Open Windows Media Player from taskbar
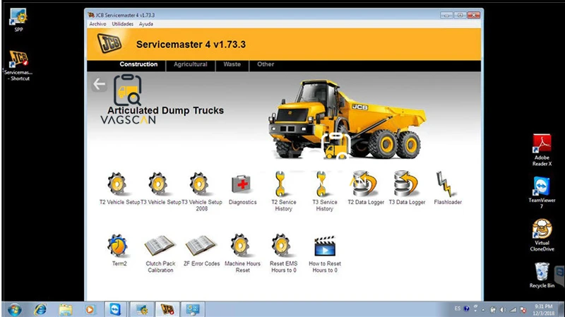Viewport: 565px width, 317px height. [x=90, y=309]
